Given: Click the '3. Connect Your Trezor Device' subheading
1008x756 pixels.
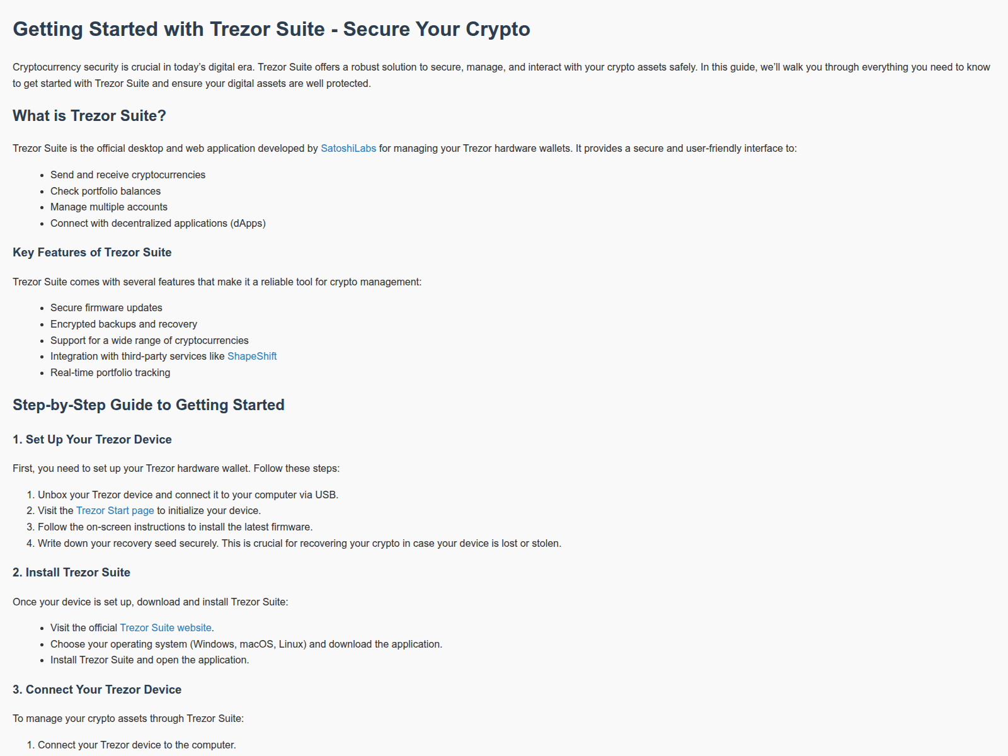Looking at the screenshot, I should [x=97, y=690].
